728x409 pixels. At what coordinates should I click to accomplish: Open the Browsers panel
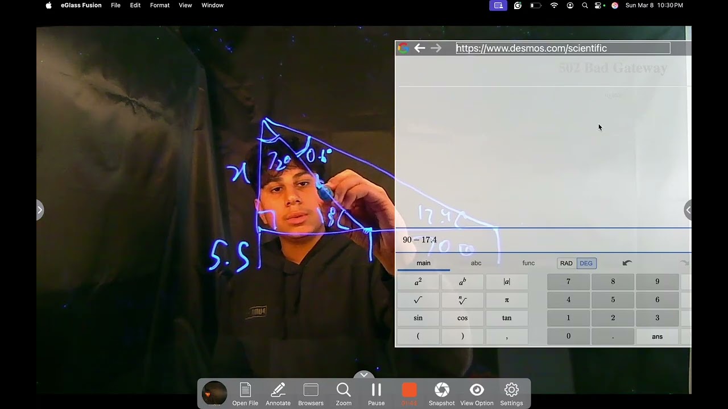coord(311,394)
